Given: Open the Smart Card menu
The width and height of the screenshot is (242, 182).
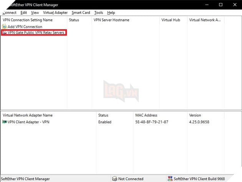Looking at the screenshot, I should pos(81,13).
